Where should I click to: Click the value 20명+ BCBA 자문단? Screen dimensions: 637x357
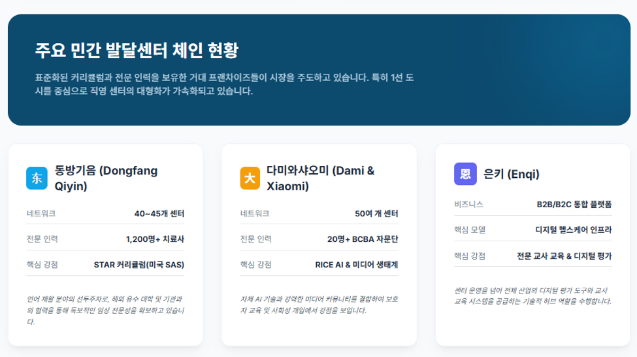[x=363, y=239]
